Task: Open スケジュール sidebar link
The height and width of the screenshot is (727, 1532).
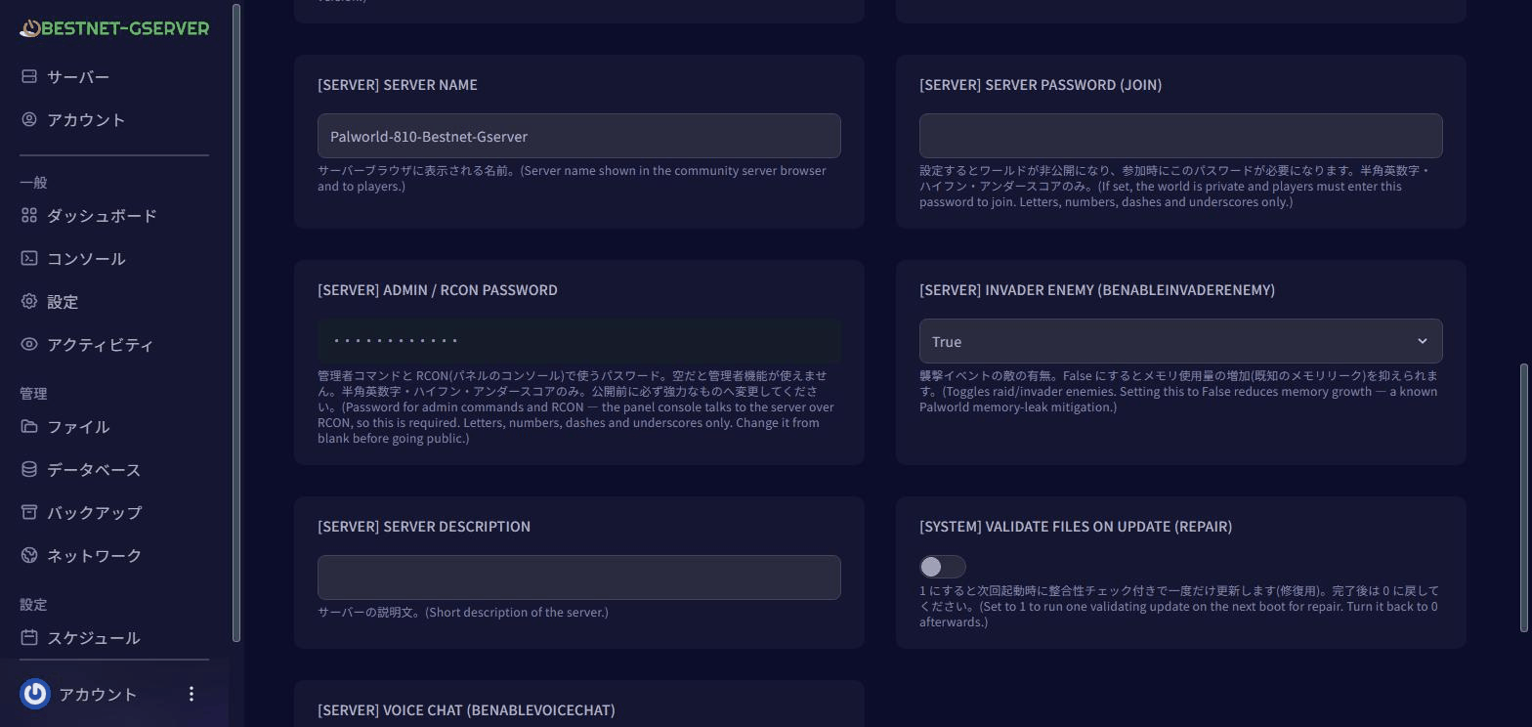Action: (94, 637)
